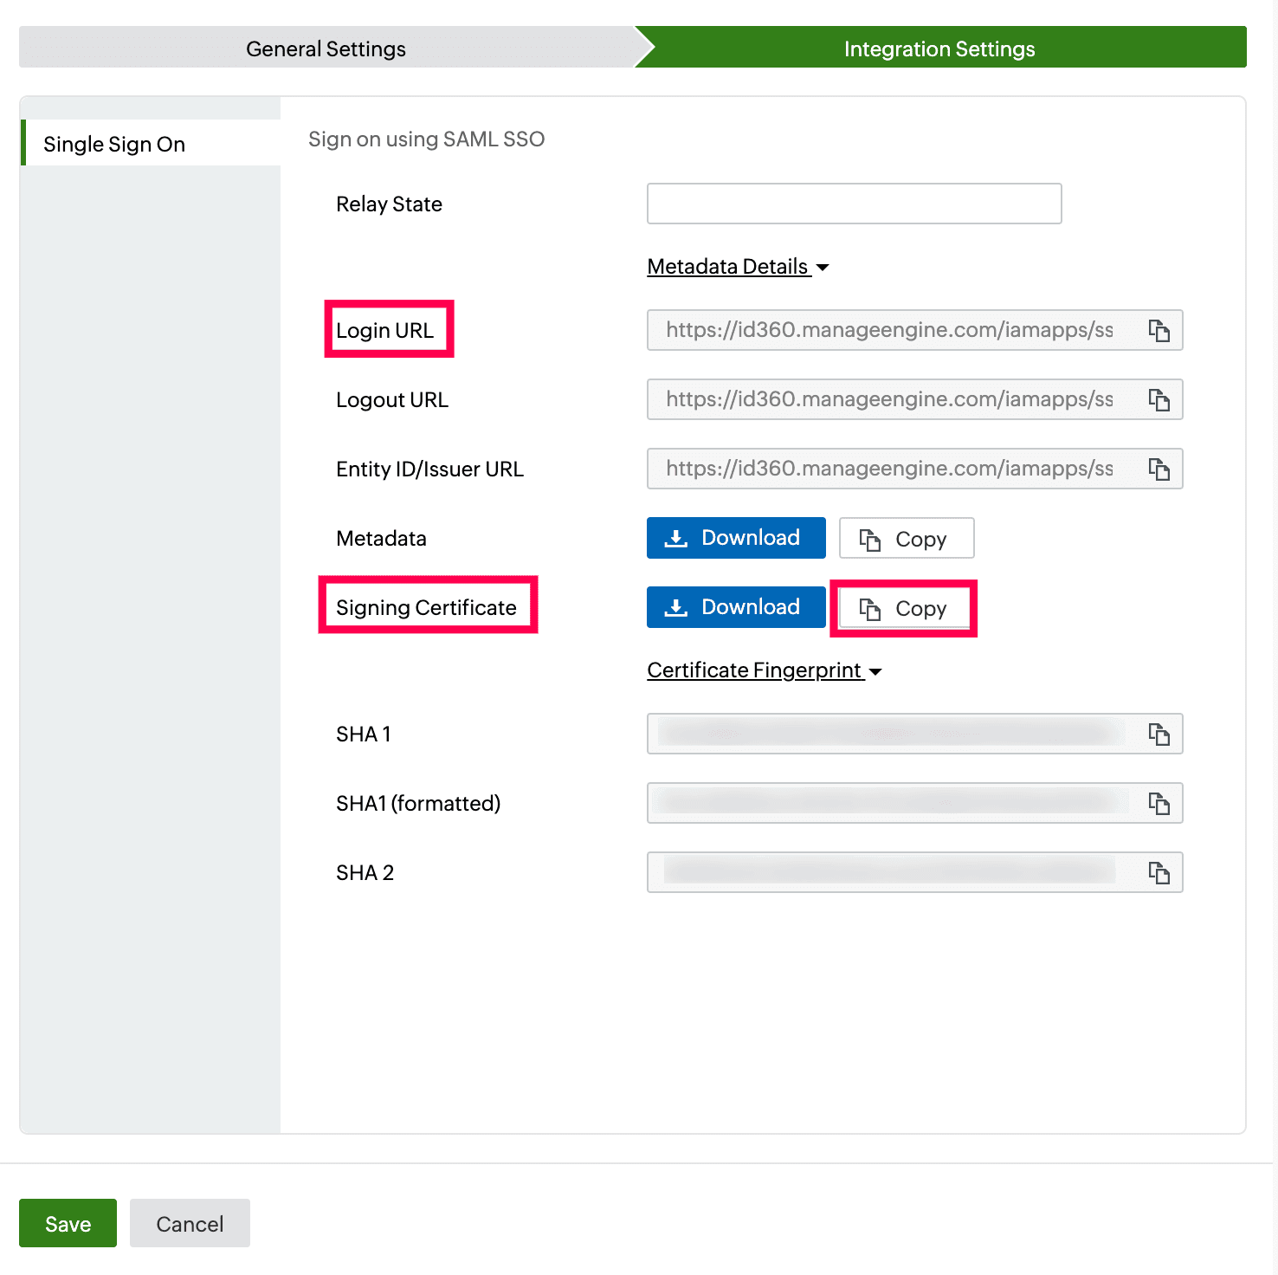
Task: Select the Integration Settings tab
Action: point(939,49)
